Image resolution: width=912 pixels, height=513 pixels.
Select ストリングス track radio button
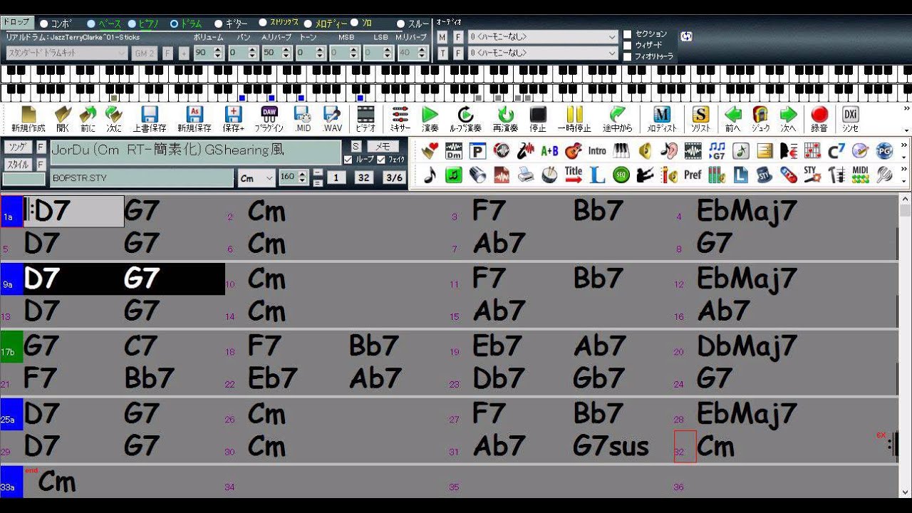coord(263,23)
